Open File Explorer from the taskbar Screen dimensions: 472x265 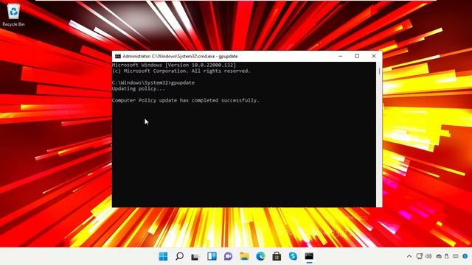pyautogui.click(x=244, y=256)
